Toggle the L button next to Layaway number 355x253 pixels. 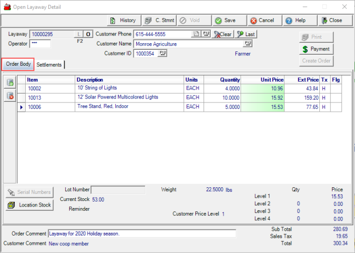[x=78, y=34]
